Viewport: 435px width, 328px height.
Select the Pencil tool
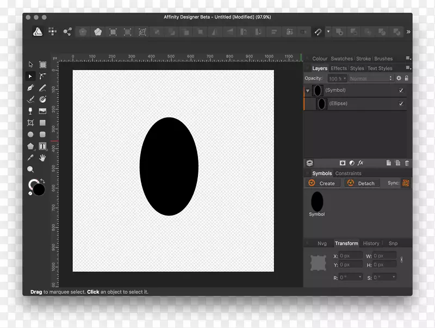(x=42, y=88)
